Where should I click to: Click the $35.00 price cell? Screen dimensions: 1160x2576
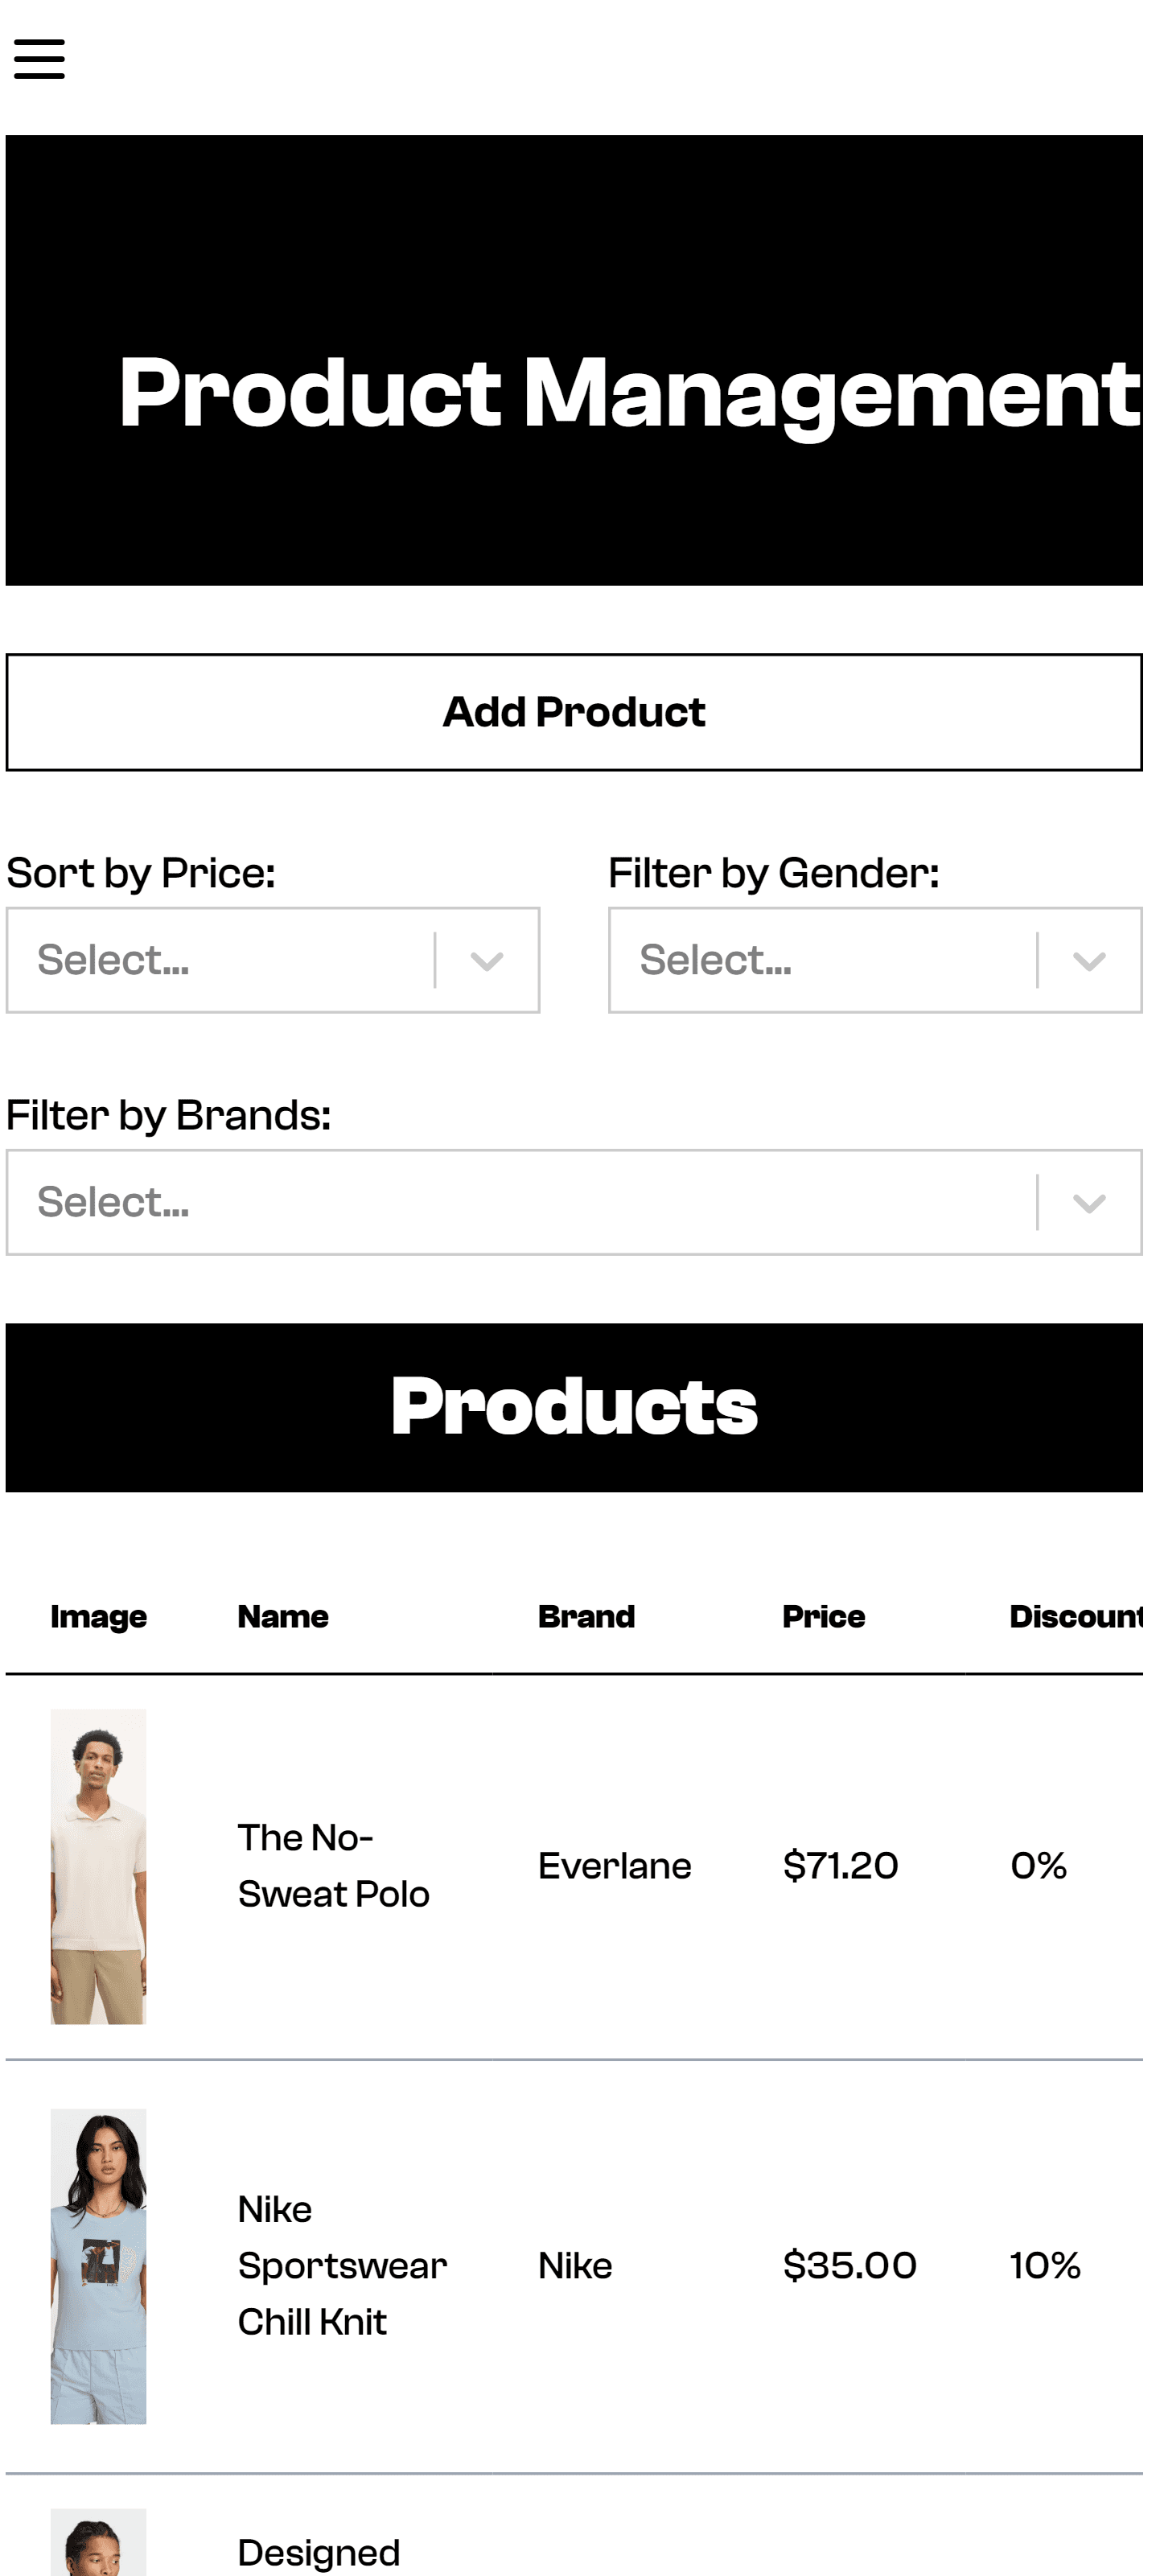pos(849,2266)
